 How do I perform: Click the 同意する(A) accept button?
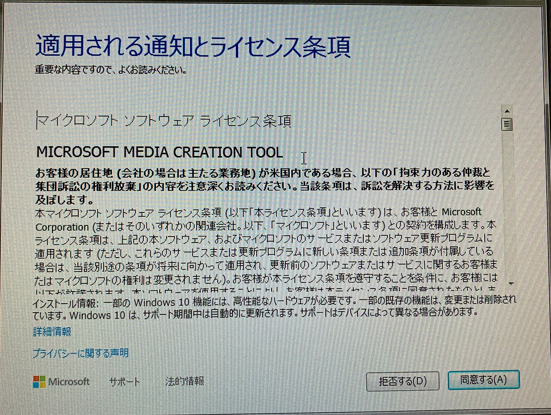point(483,380)
